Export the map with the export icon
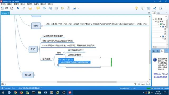This screenshot has height=95, width=169. point(161,8)
